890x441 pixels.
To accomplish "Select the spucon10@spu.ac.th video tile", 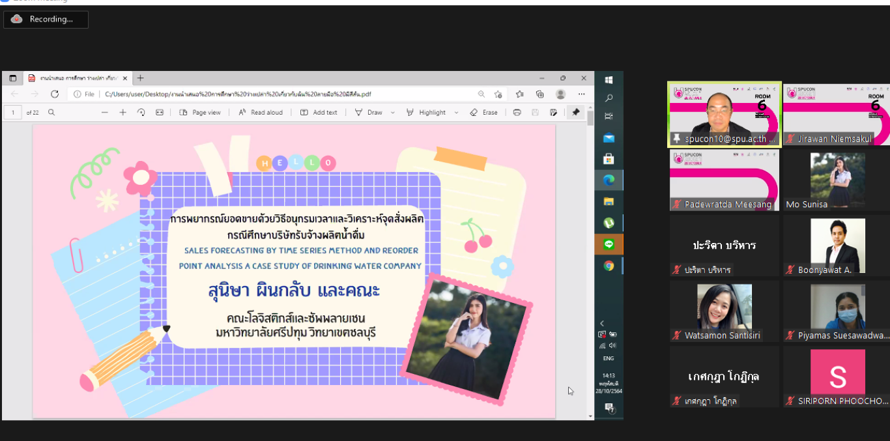I will pyautogui.click(x=725, y=115).
